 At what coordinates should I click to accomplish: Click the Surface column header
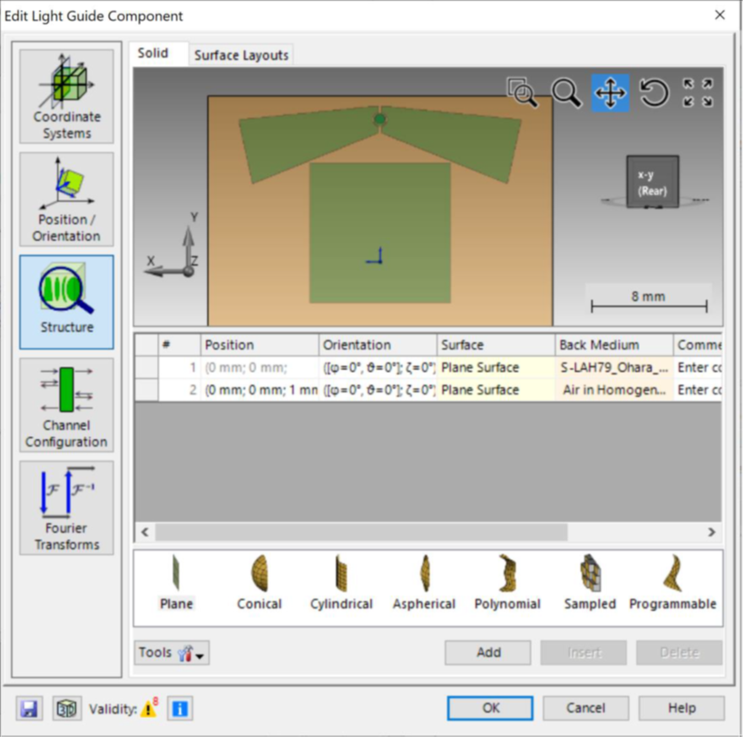tap(495, 344)
